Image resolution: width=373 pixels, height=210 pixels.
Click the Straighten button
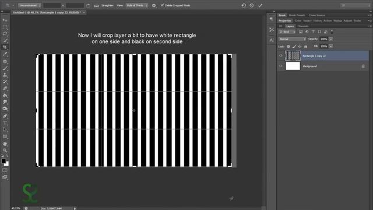(x=107, y=5)
